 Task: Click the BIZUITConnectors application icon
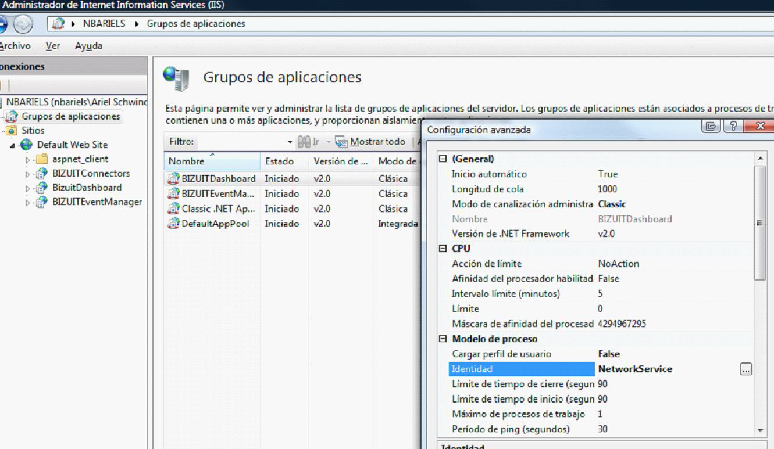pos(41,173)
